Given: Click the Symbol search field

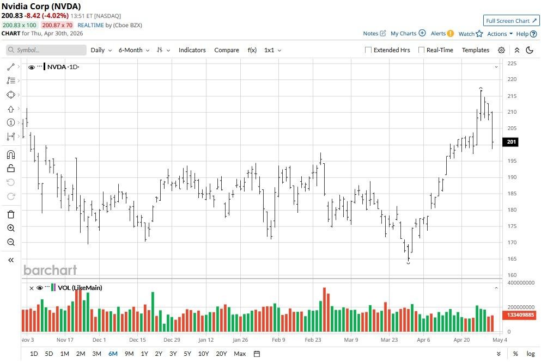Looking at the screenshot, I should tap(46, 50).
